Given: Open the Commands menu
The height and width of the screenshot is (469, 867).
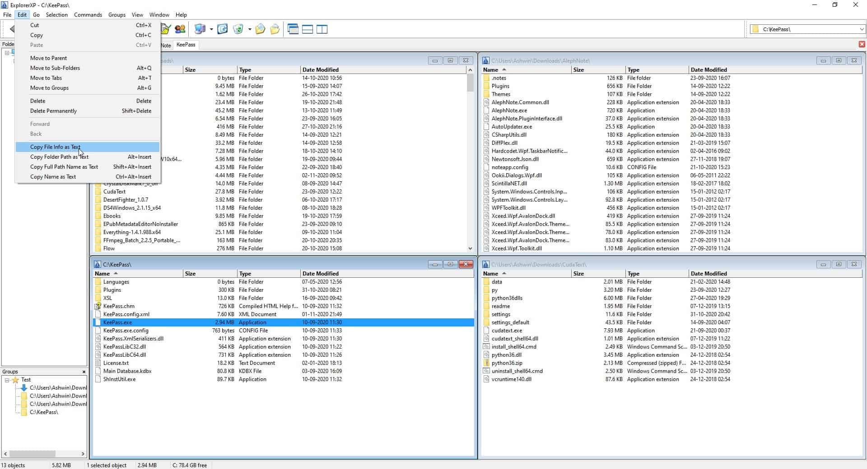Looking at the screenshot, I should coord(88,15).
